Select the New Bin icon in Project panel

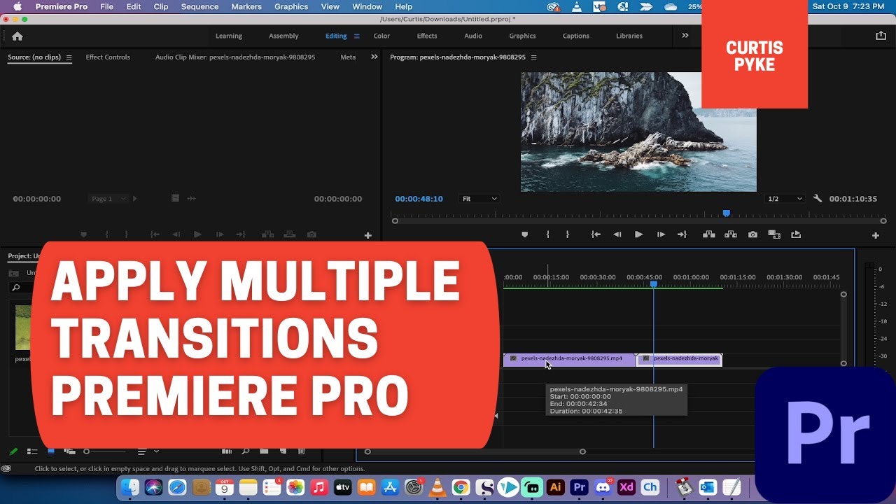pyautogui.click(x=265, y=451)
